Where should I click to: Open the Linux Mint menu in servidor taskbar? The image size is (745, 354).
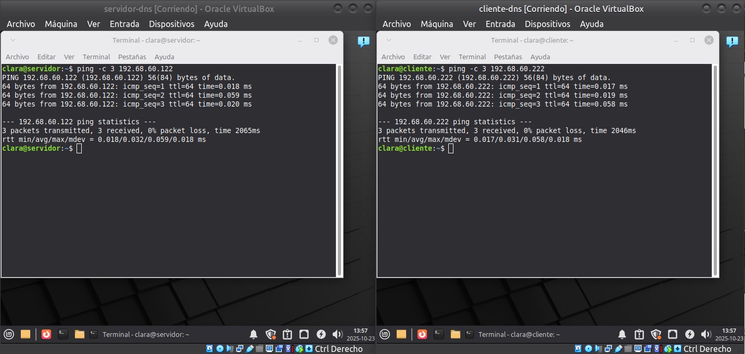coord(8,334)
